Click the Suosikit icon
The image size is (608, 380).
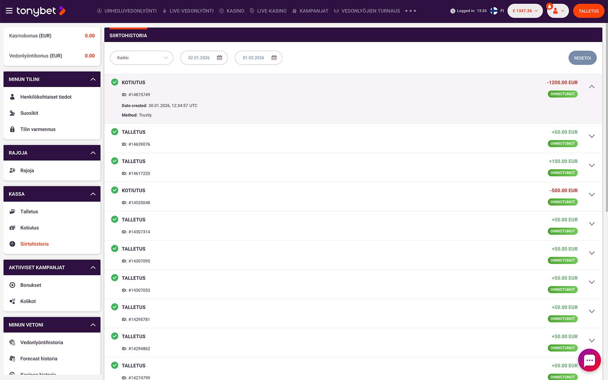[x=12, y=113]
